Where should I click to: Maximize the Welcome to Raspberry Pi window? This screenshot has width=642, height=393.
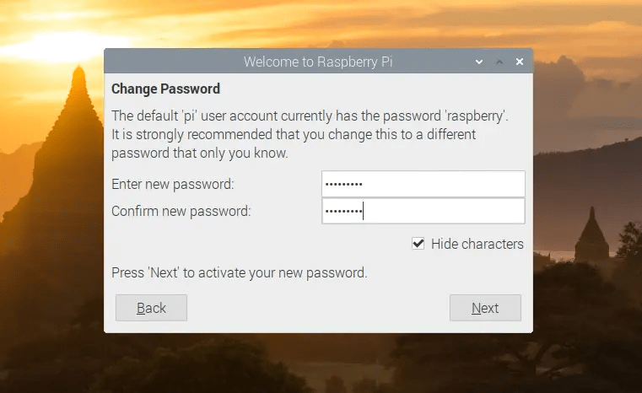point(499,62)
